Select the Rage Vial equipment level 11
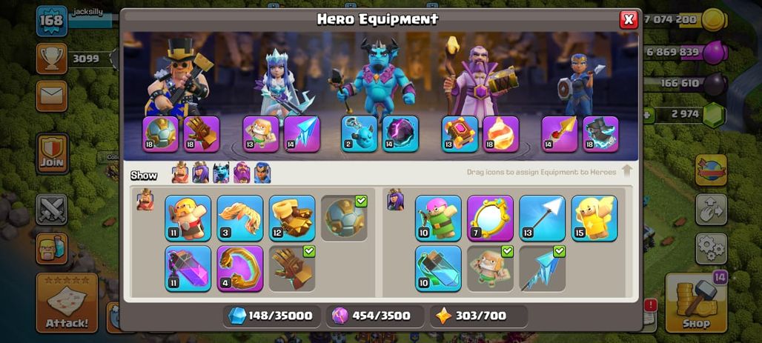762x343 pixels. click(188, 268)
